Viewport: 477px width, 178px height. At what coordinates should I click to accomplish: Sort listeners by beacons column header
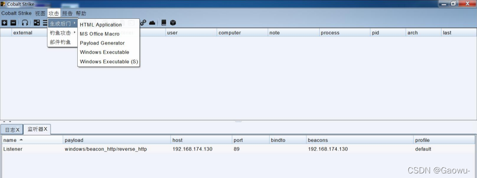tap(360, 140)
